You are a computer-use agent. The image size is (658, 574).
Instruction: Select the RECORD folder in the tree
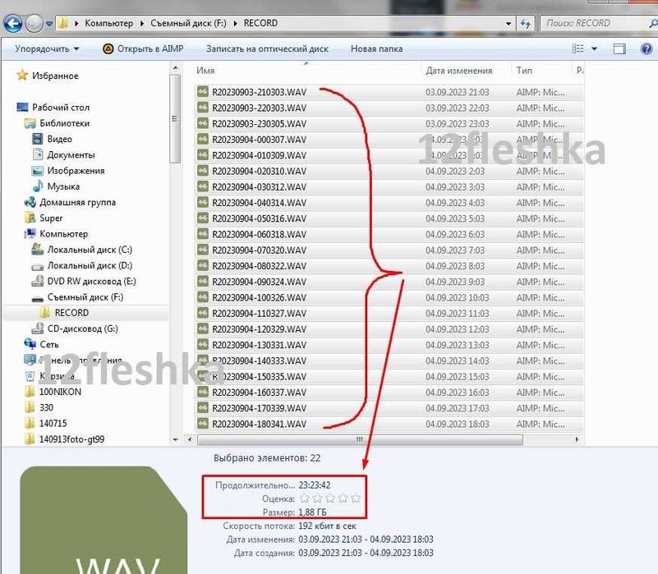click(x=64, y=313)
